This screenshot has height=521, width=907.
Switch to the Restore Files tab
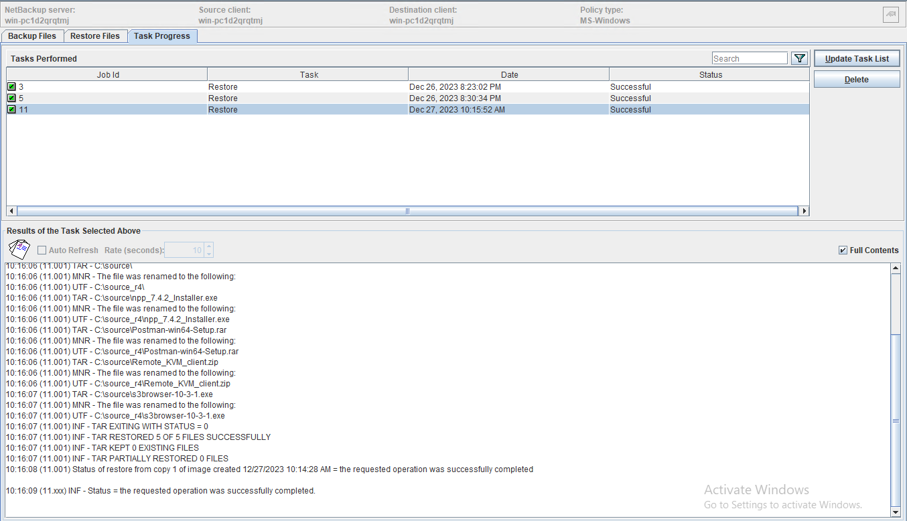pos(95,36)
